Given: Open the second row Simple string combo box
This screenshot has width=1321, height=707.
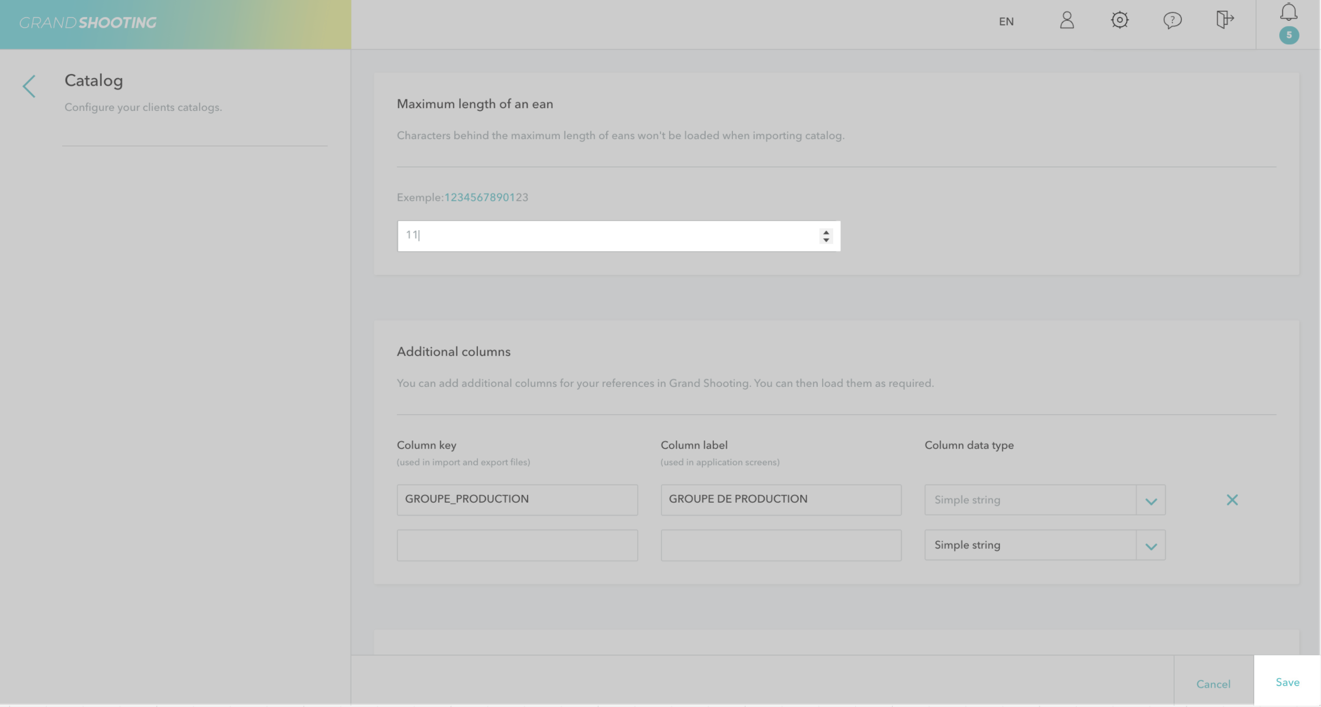Looking at the screenshot, I should point(1030,545).
